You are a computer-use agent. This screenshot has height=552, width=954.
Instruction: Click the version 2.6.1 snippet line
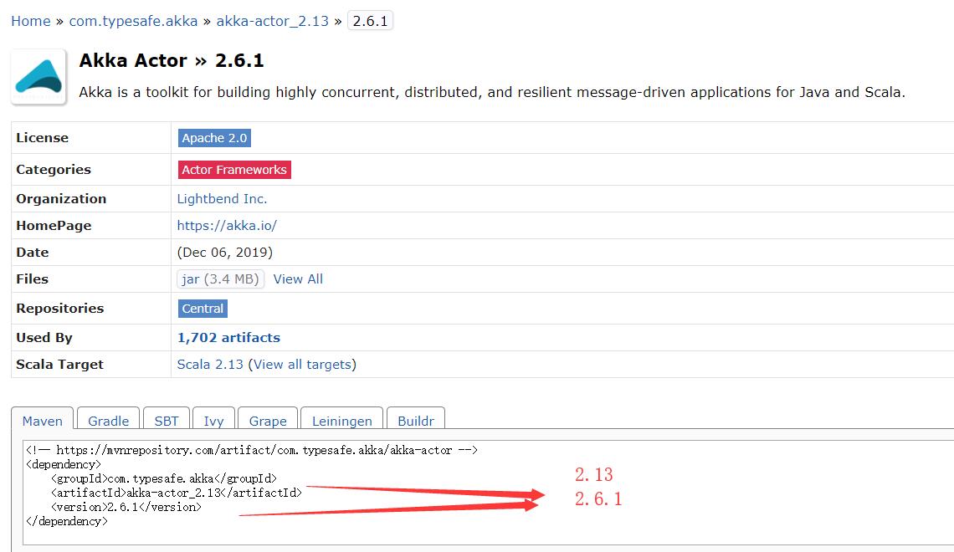tap(126, 507)
